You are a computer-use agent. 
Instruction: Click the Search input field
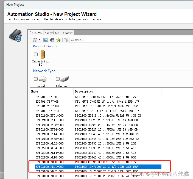(x=131, y=40)
